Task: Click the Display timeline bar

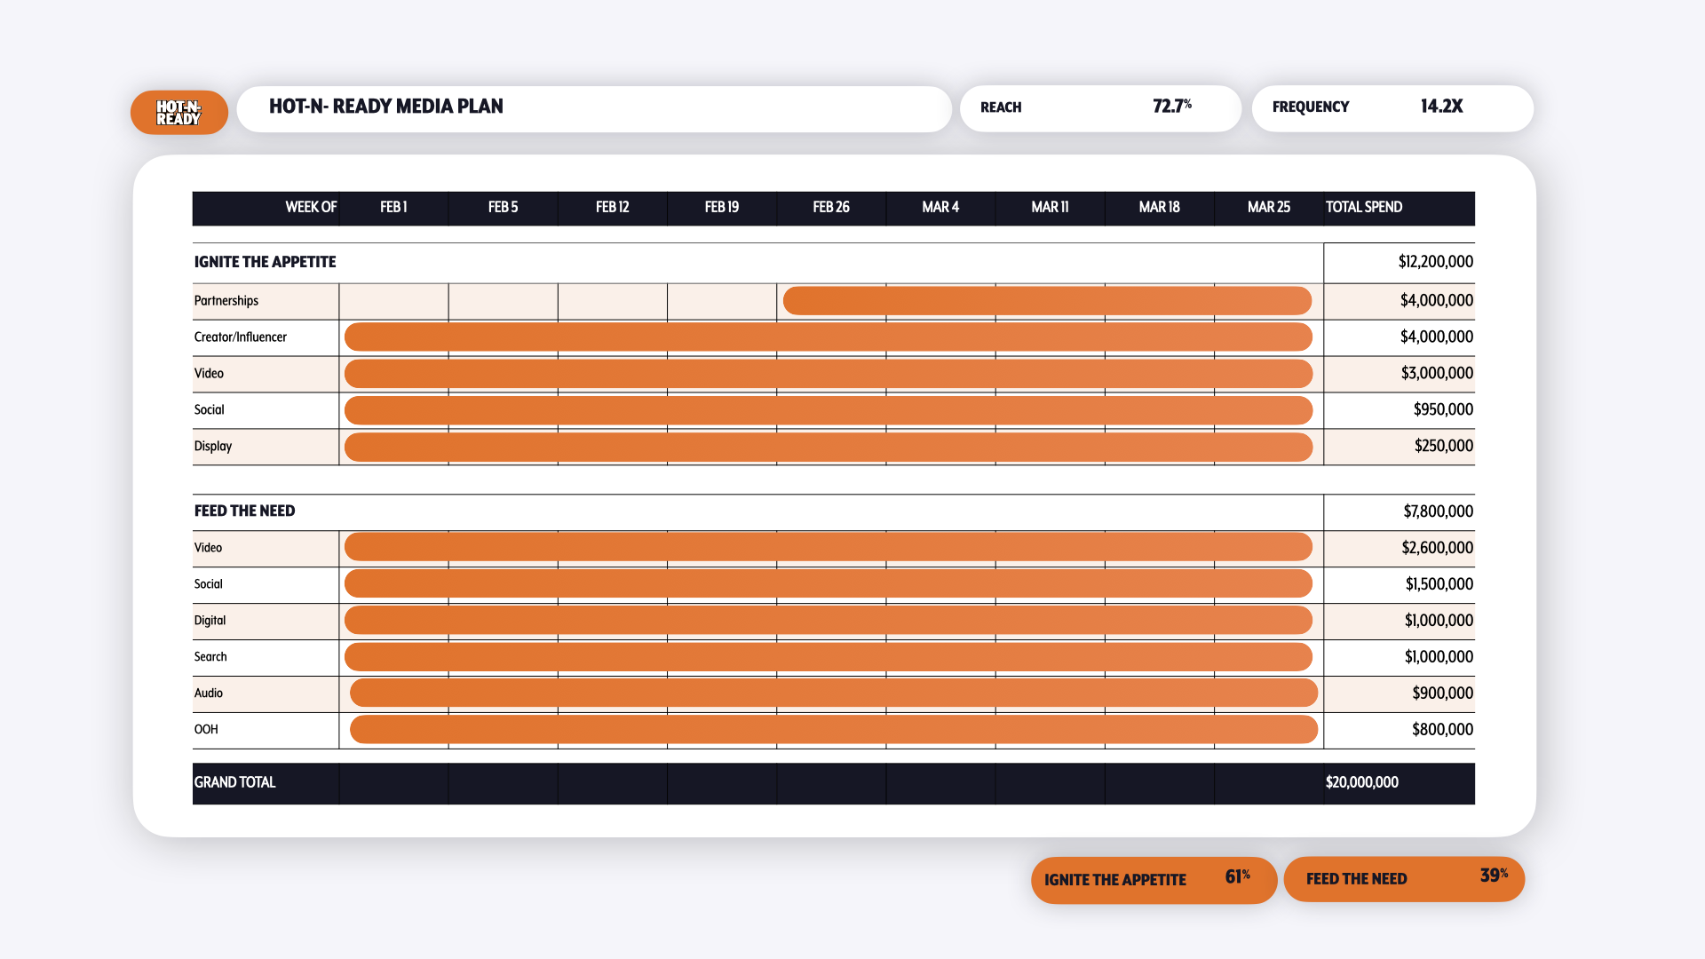Action: [829, 447]
